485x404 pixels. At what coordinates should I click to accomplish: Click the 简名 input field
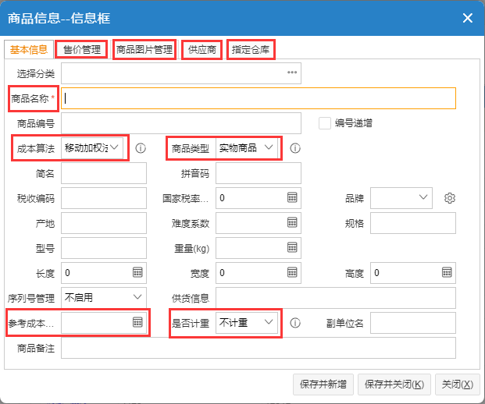tap(104, 173)
